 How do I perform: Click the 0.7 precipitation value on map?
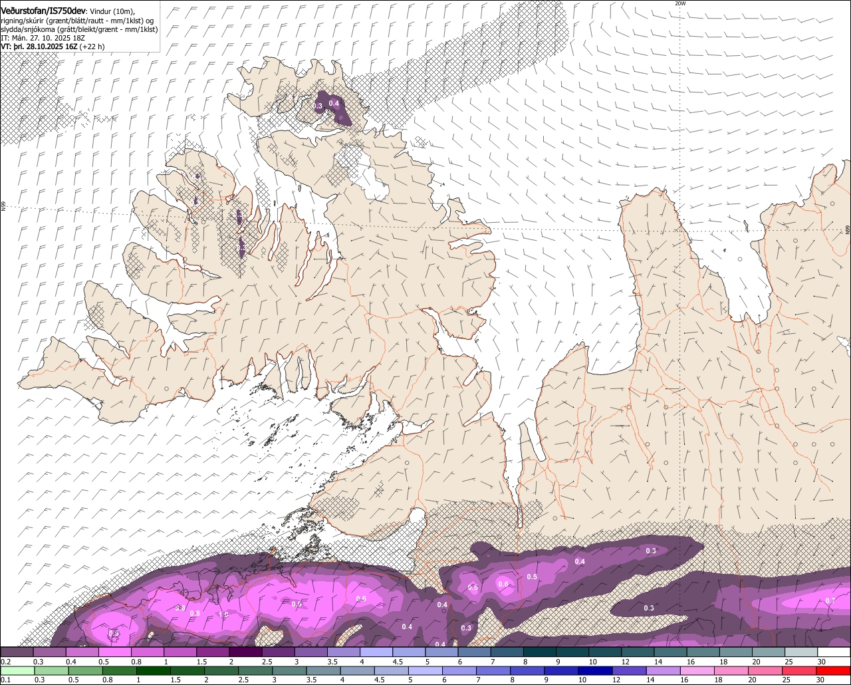[830, 601]
